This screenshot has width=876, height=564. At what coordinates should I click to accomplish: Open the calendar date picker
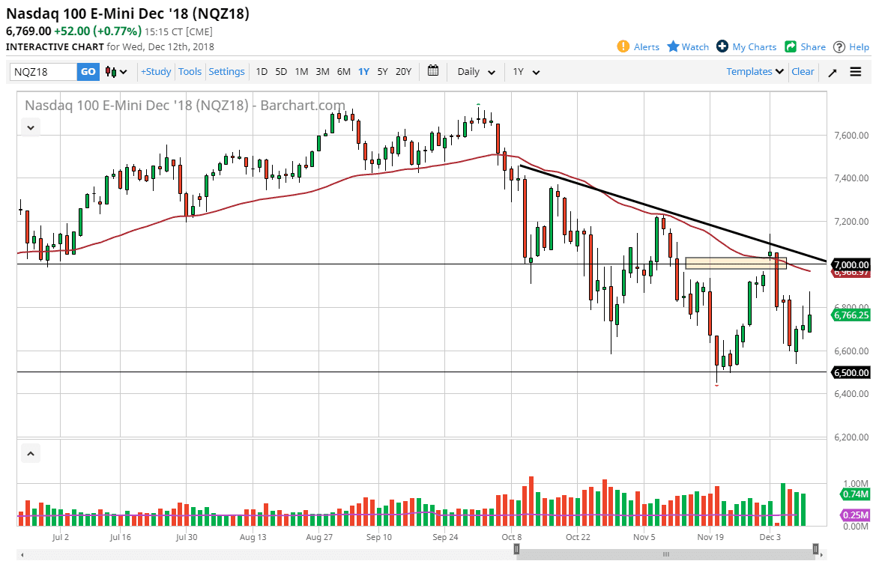click(x=432, y=71)
